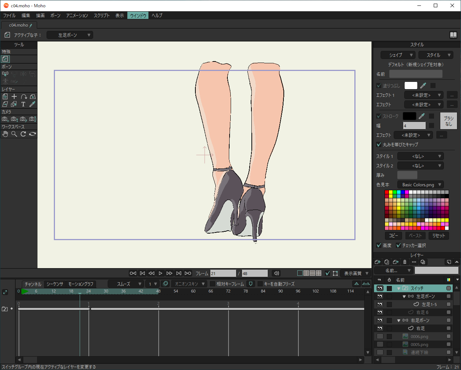461x370 pixels.
Task: Pick the Eyedropper tool in Layer tools
Action: (32, 104)
